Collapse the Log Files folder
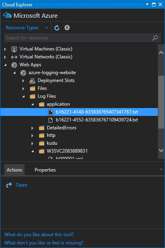 [x=23, y=96]
